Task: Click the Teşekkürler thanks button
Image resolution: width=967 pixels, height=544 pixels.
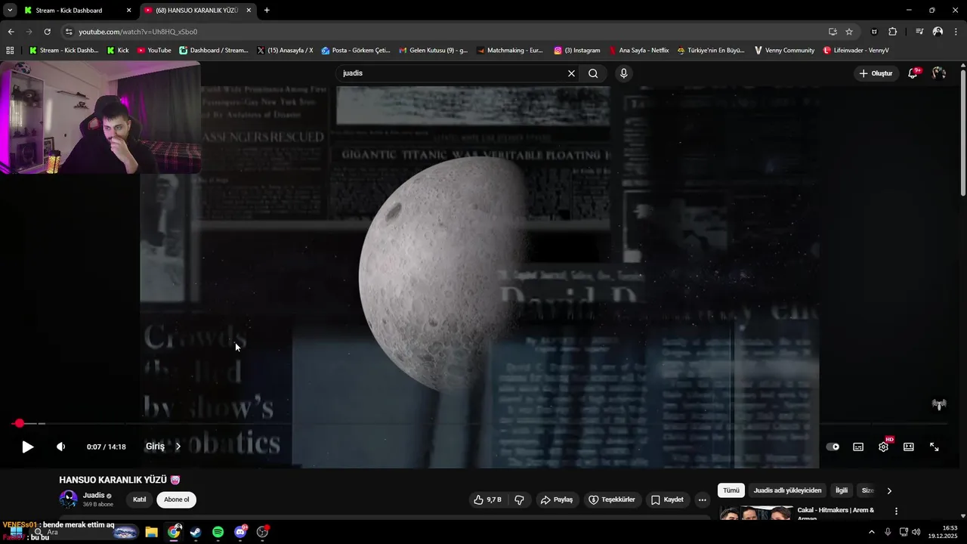Action: click(x=611, y=499)
